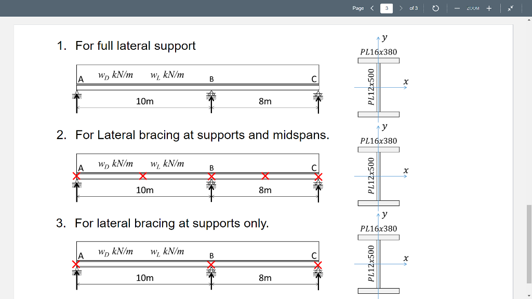The width and height of the screenshot is (532, 299).
Task: Click the red X bracing marker at midspan
Action: pos(143,176)
